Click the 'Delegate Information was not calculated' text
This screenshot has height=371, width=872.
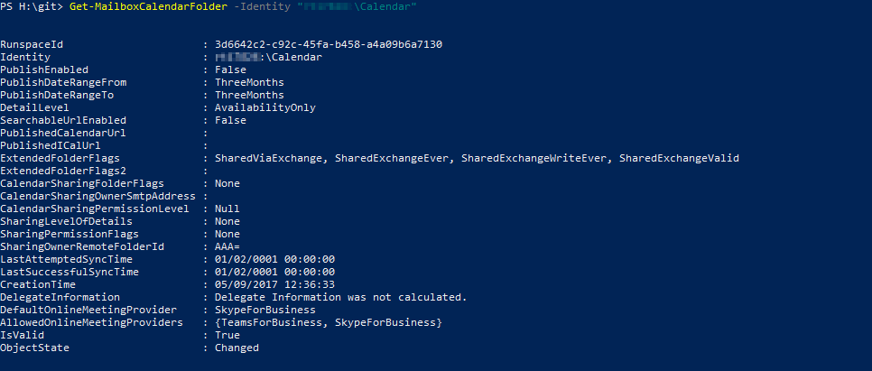click(x=340, y=297)
